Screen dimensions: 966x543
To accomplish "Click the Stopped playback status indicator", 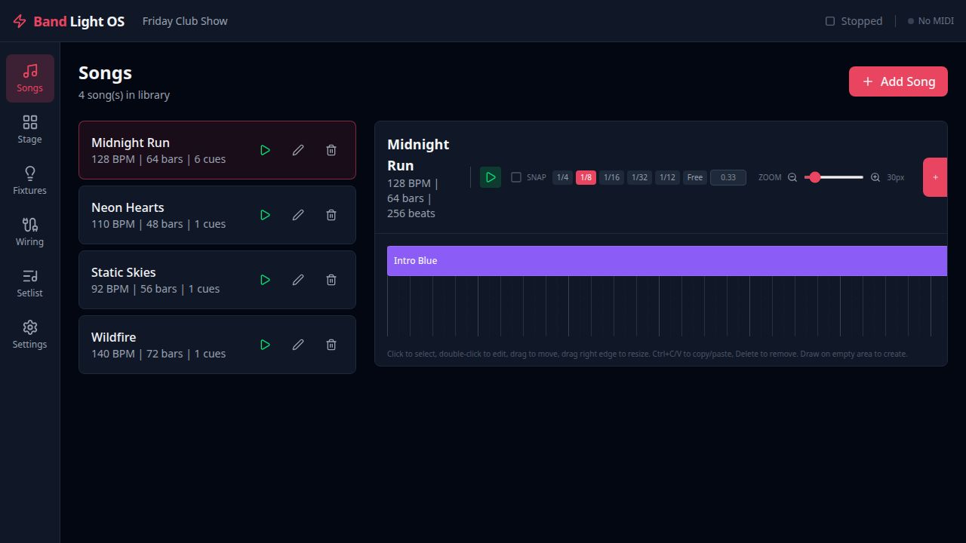I will pos(854,21).
